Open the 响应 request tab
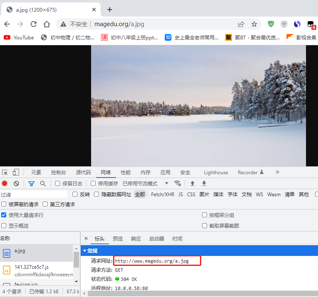The height and width of the screenshot is (297, 318). 136,239
